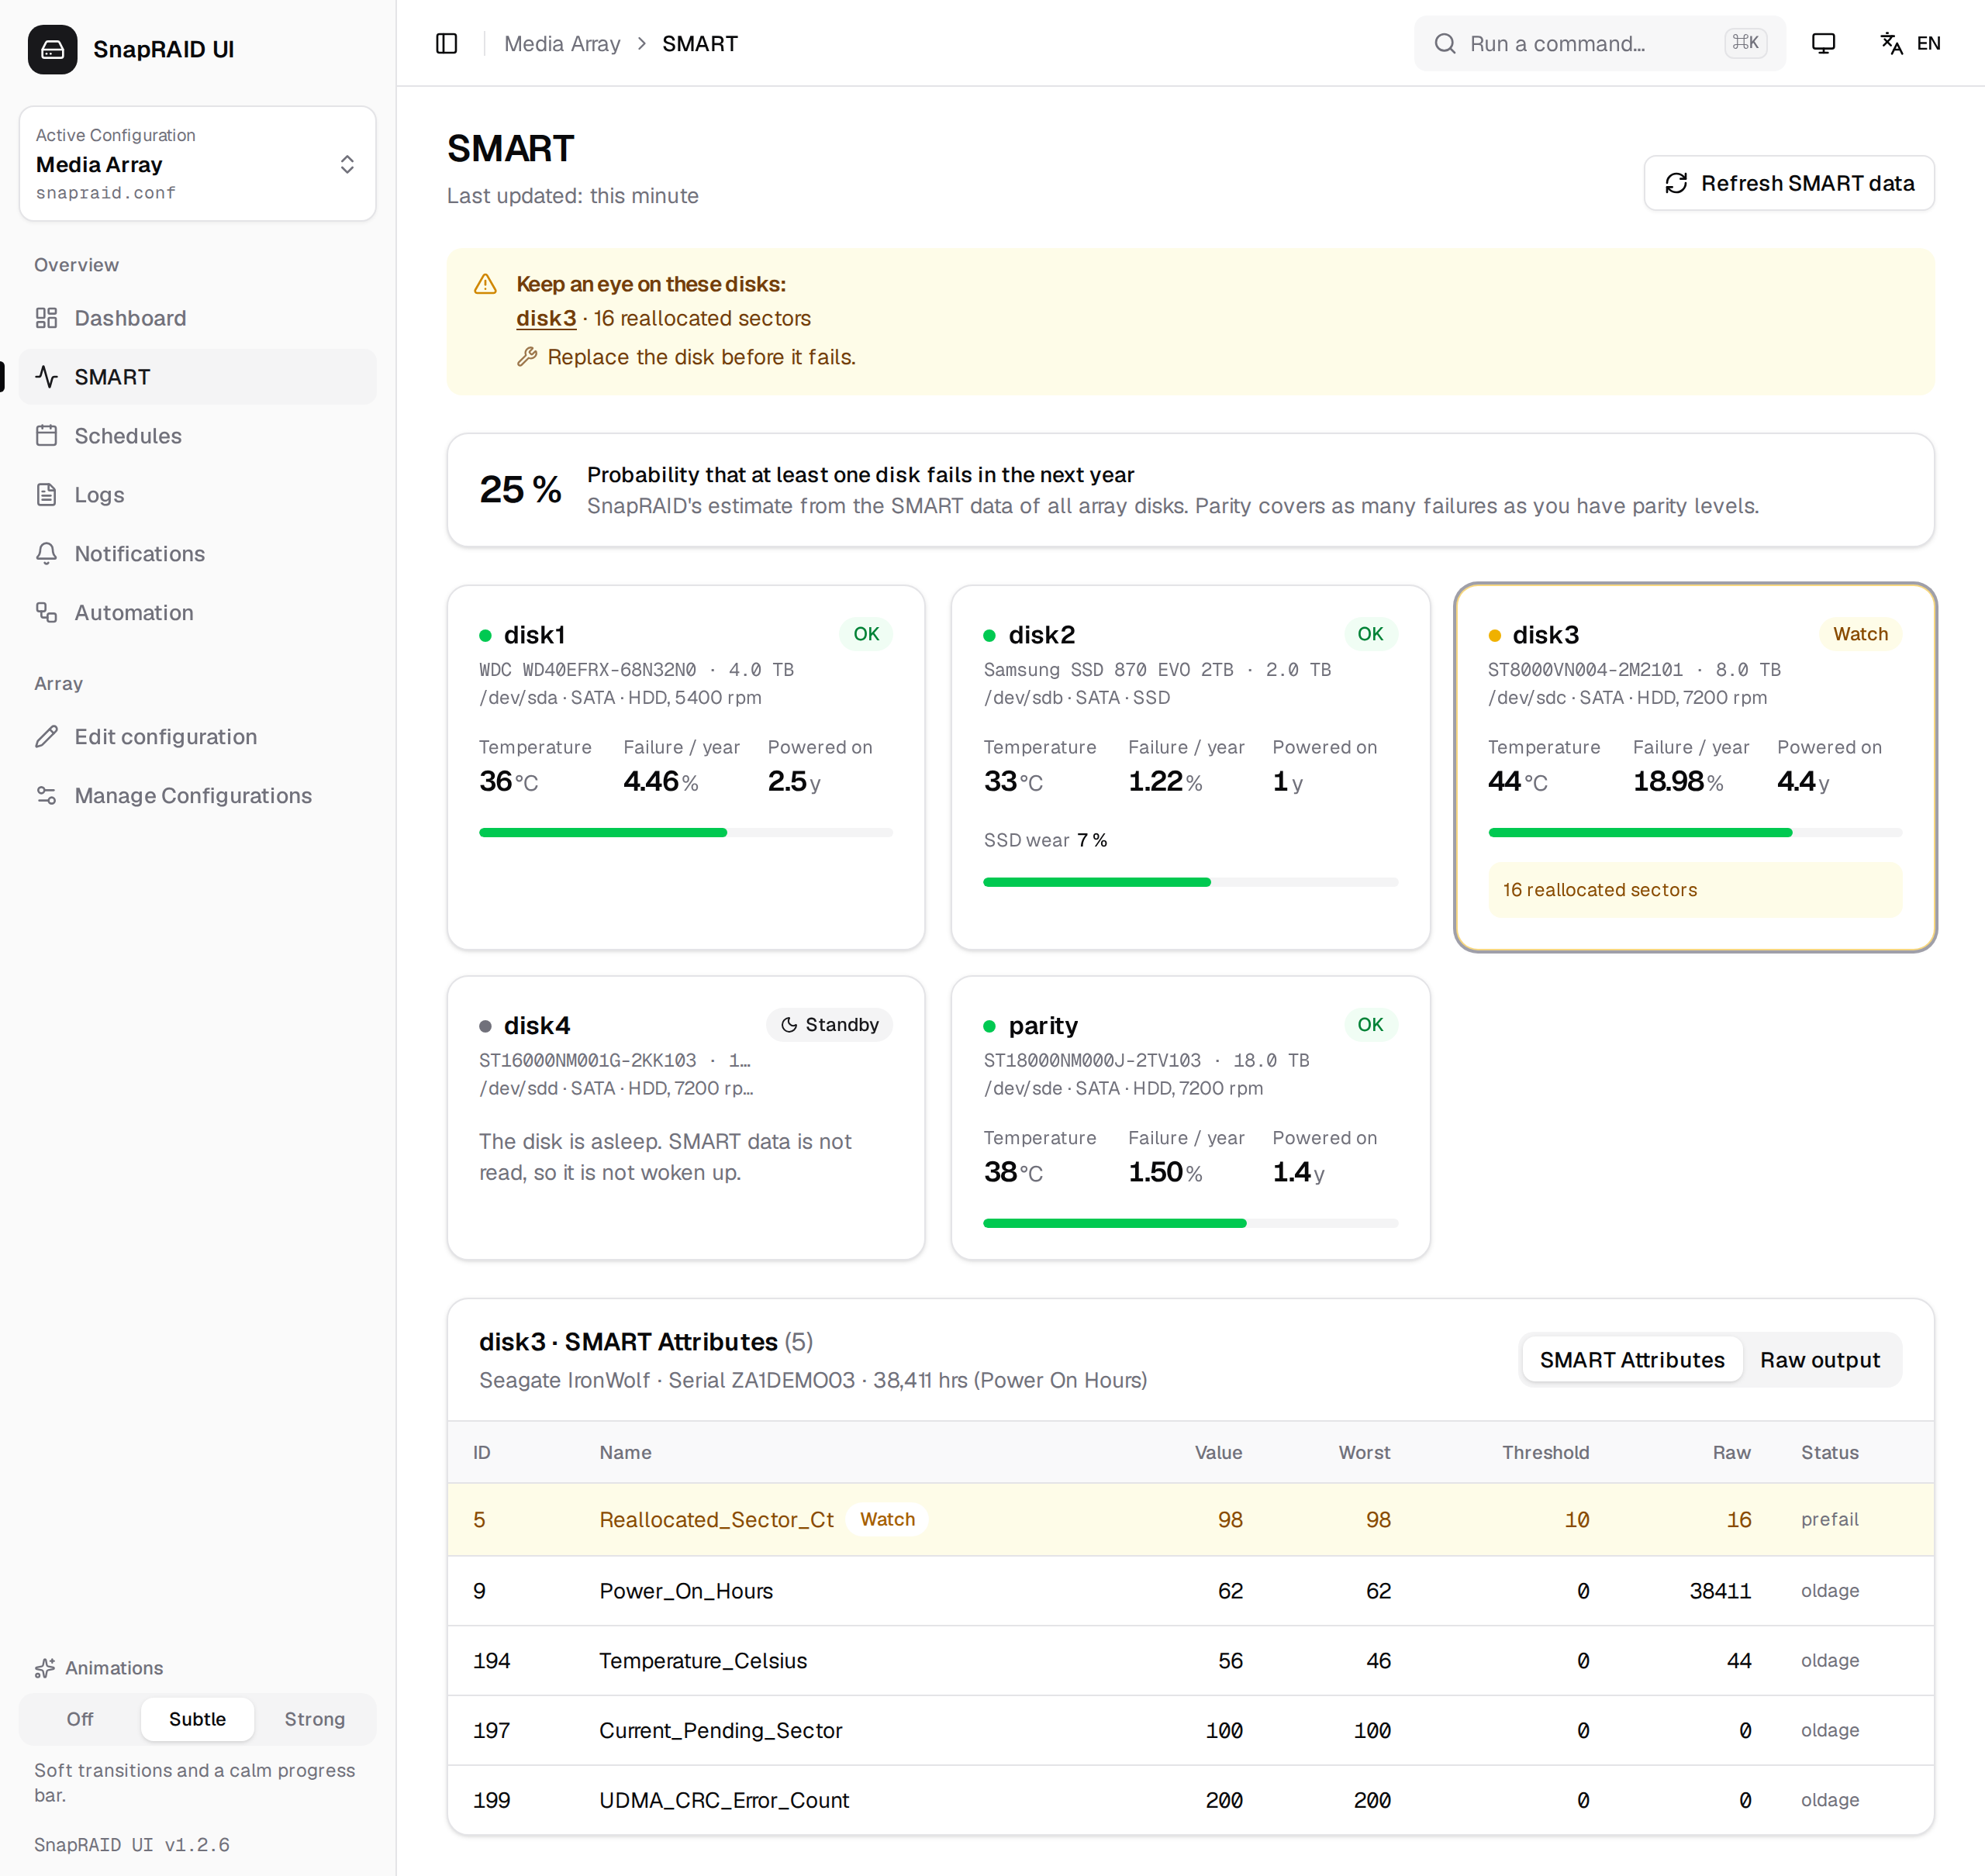1985x1876 pixels.
Task: Click the SnapRAID UI logo icon
Action: click(x=52, y=49)
